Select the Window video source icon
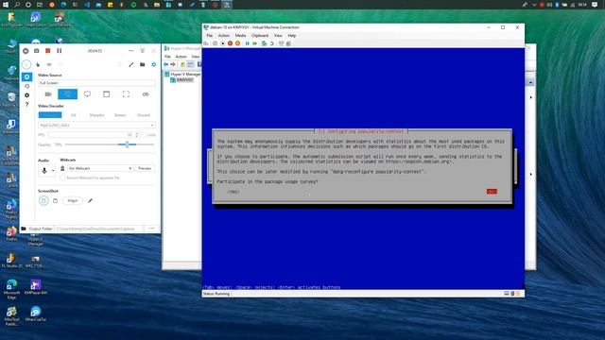Viewport: 605px width, 340px height. pos(107,94)
